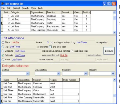Click 'North' region cell
The height and width of the screenshot is (104, 120).
(56, 98)
